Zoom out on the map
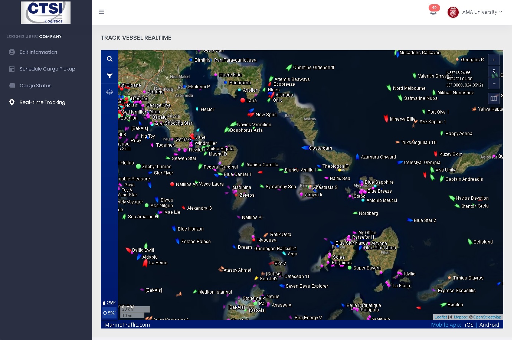 tap(494, 84)
